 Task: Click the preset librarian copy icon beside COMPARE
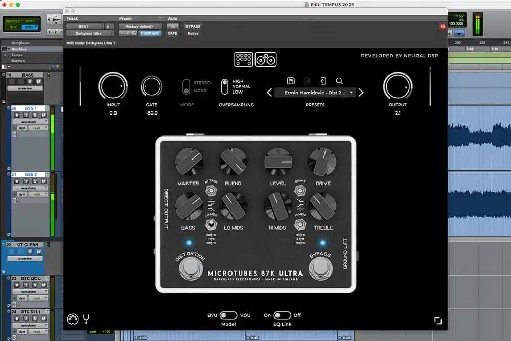[x=134, y=33]
